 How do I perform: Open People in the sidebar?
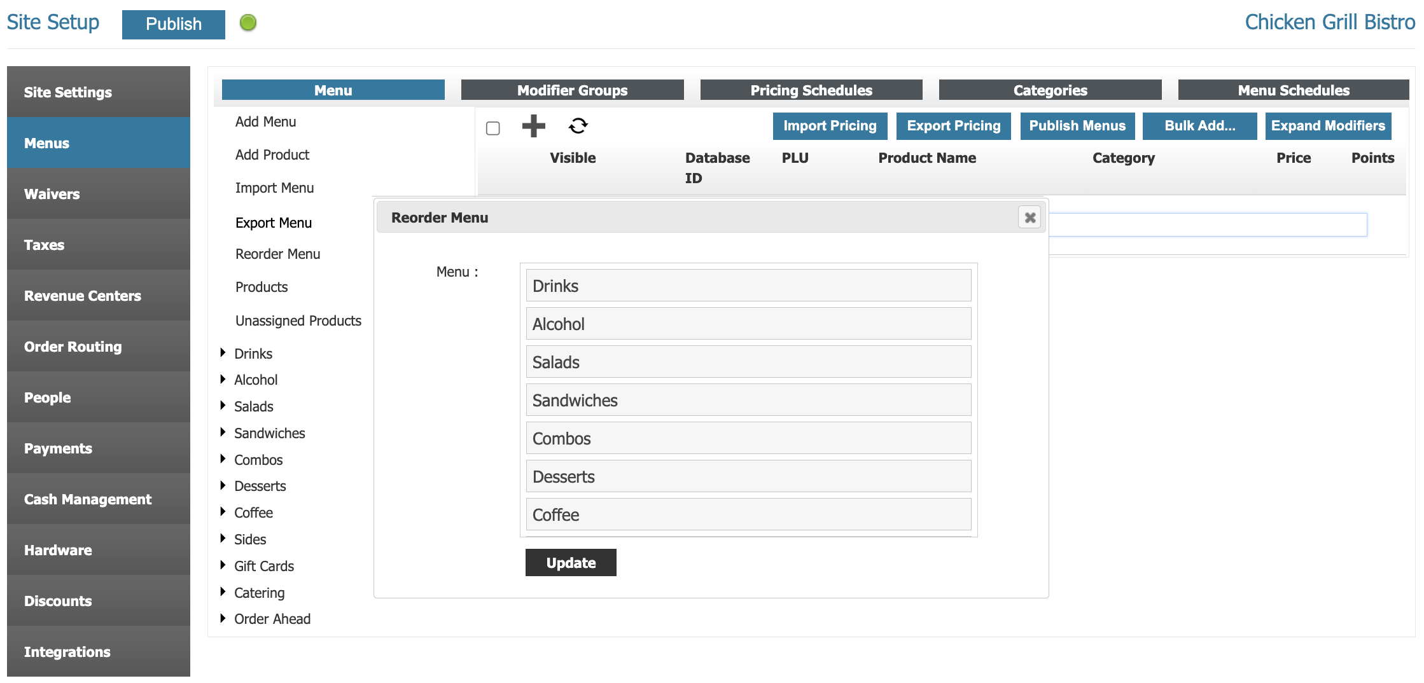pyautogui.click(x=99, y=397)
